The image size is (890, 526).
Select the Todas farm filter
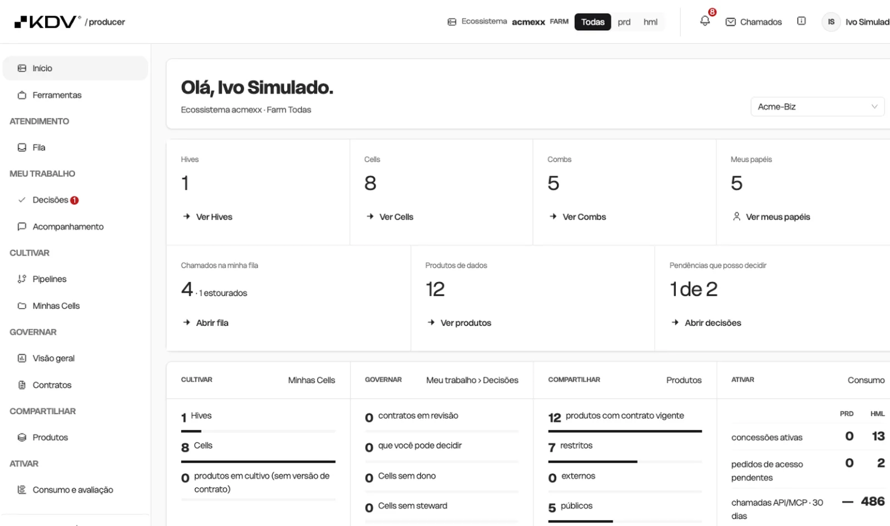[592, 22]
